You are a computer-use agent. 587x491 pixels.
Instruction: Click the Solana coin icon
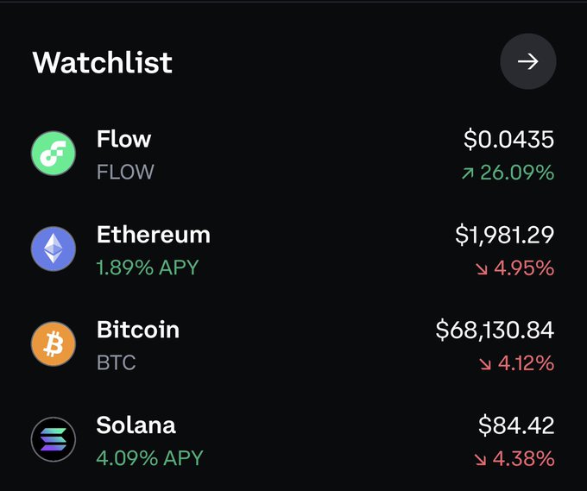(54, 440)
